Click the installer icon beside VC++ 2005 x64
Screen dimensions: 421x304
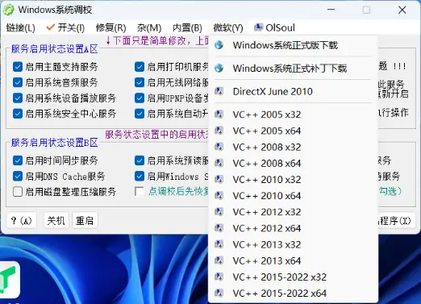(x=219, y=131)
